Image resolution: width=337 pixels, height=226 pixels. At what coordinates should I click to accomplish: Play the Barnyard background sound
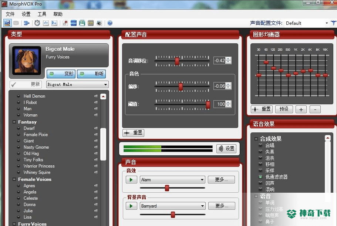click(131, 206)
